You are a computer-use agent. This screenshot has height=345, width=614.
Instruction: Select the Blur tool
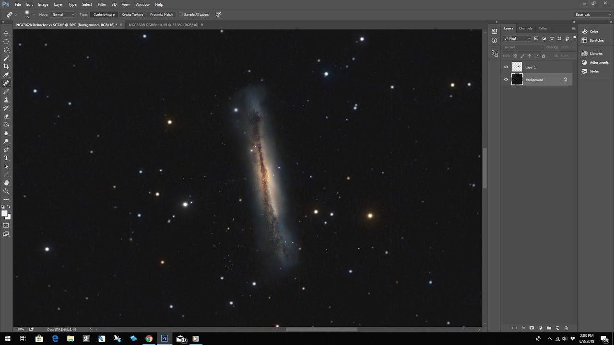6,133
